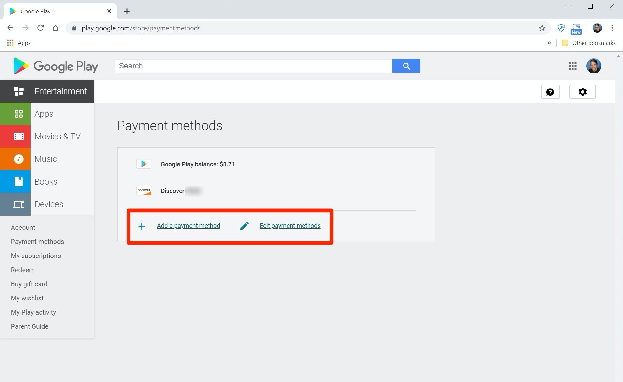Select Apps in the sidebar
The image size is (623, 382).
[x=44, y=114]
